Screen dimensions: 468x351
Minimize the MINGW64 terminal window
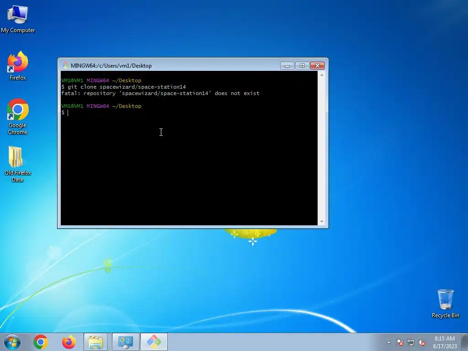click(287, 66)
